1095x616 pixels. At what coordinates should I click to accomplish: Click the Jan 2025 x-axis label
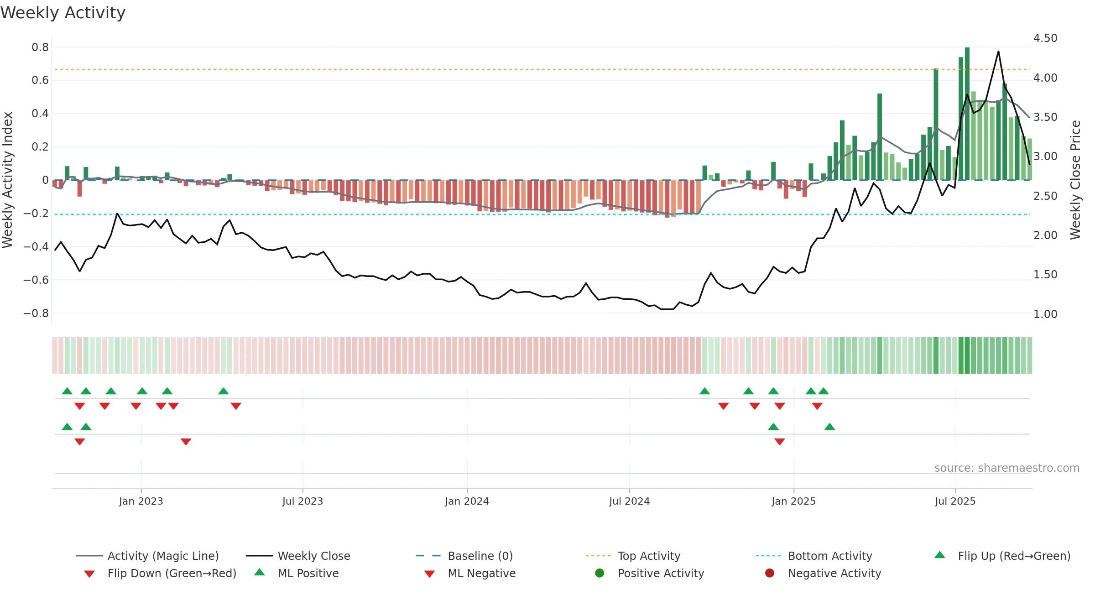pyautogui.click(x=793, y=501)
